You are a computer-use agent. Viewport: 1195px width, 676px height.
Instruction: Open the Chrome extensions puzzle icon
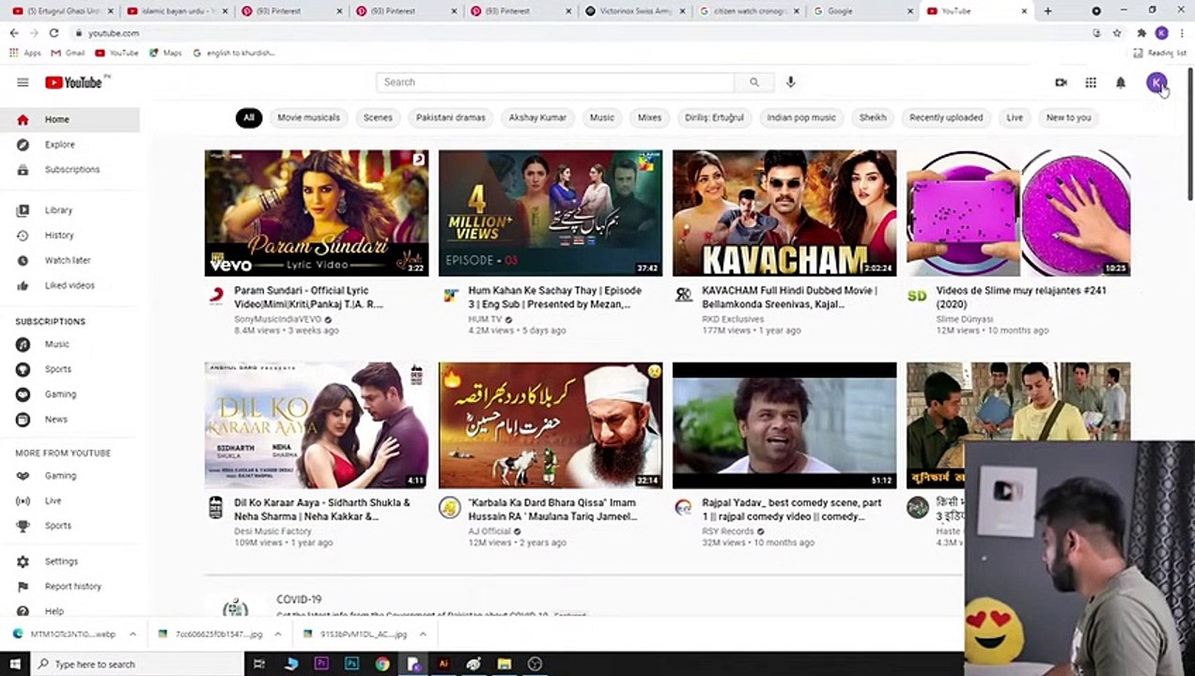[x=1141, y=33]
